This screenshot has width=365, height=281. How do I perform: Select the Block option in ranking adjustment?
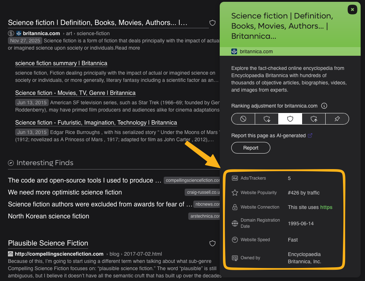click(243, 119)
